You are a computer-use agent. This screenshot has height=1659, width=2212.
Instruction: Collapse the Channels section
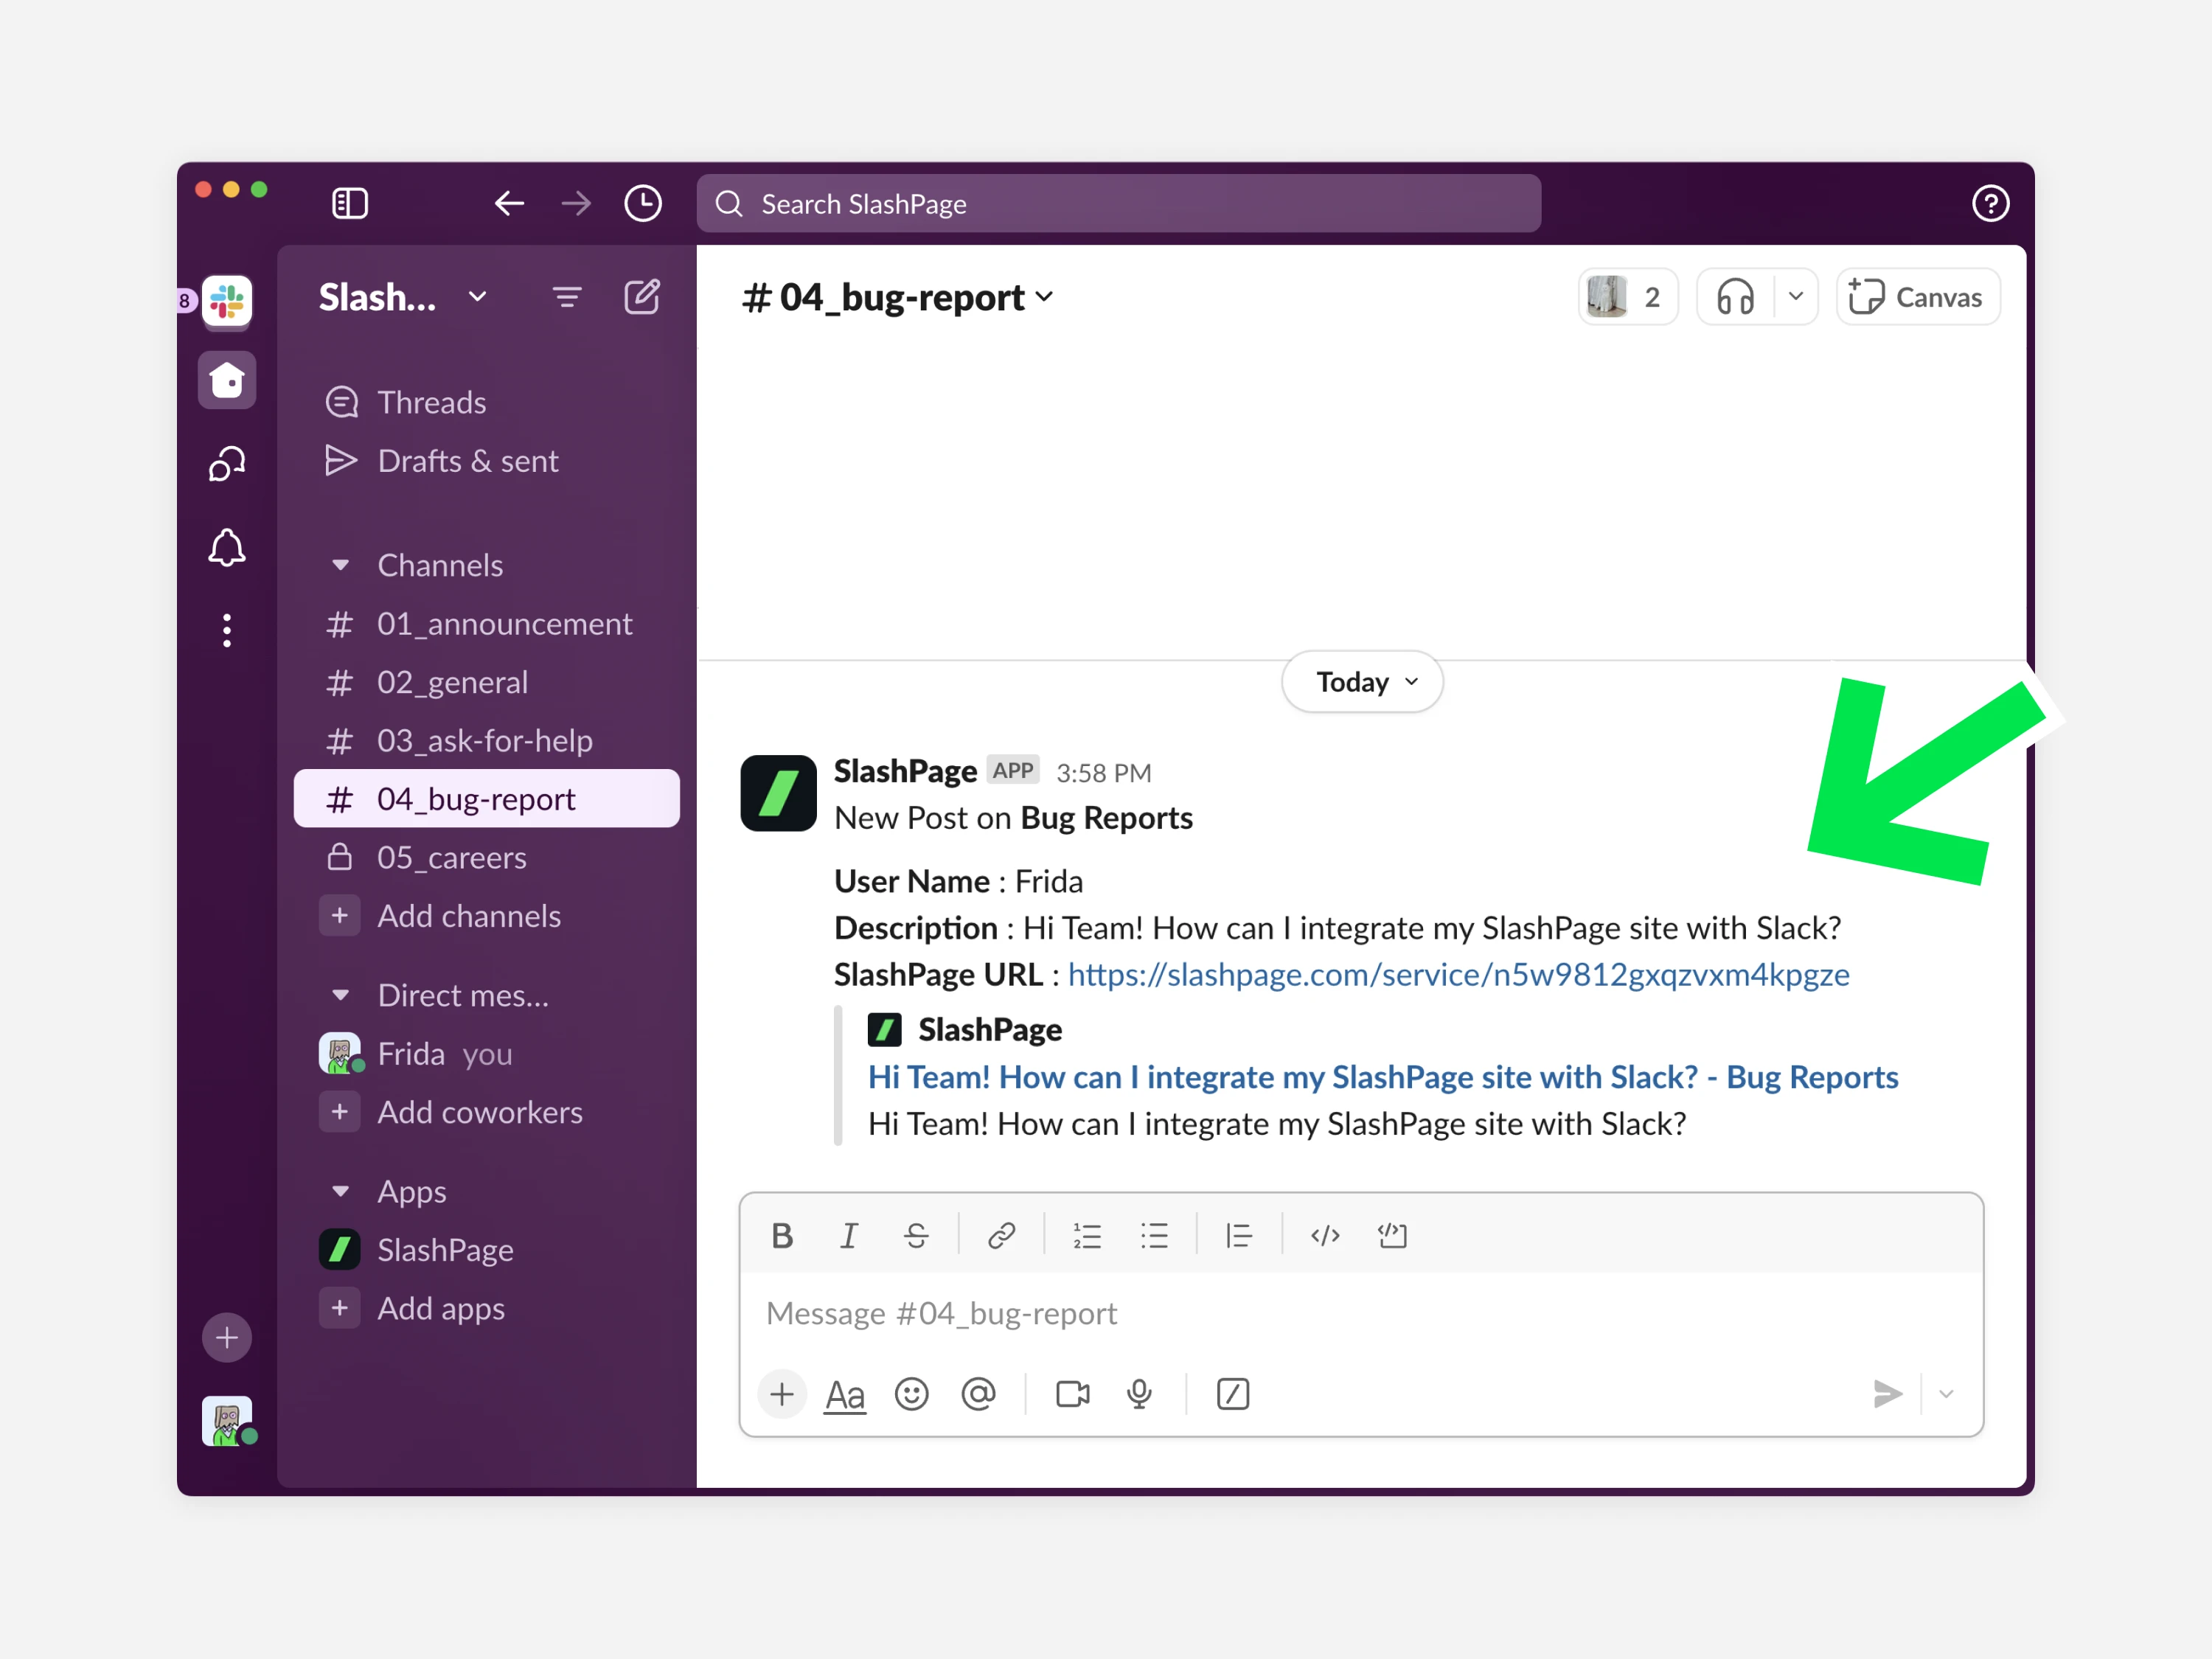(340, 565)
